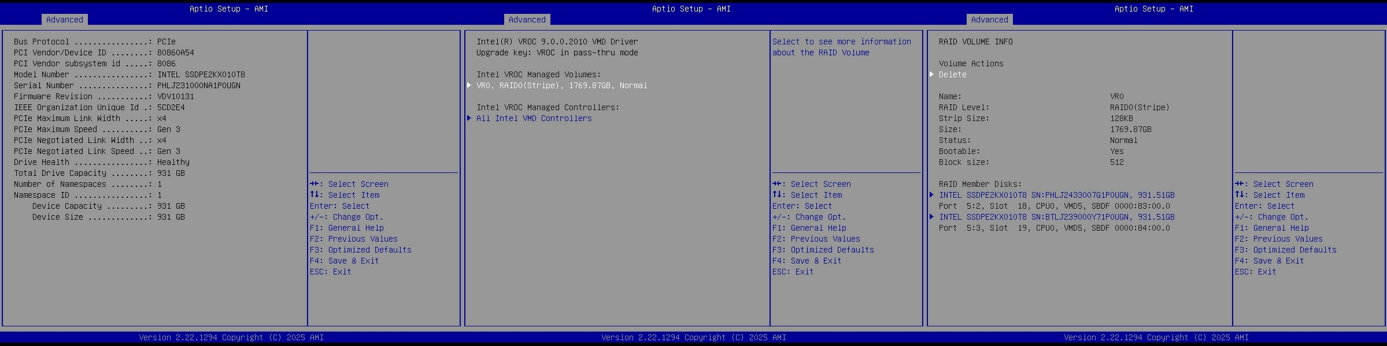The height and width of the screenshot is (346, 1387).
Task: Click the arrow icon beside All Intel VMD Controllers
Action: [469, 118]
